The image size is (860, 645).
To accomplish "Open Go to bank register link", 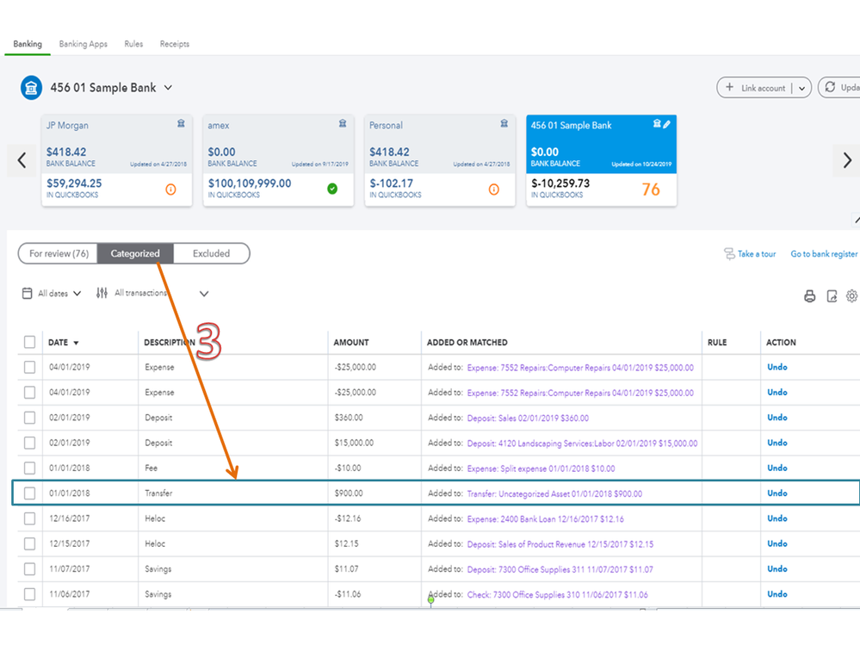I will click(x=824, y=254).
